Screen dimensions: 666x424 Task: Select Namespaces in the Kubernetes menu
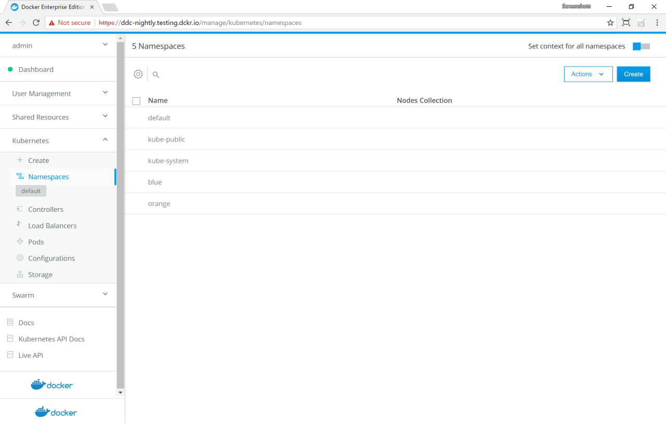48,177
